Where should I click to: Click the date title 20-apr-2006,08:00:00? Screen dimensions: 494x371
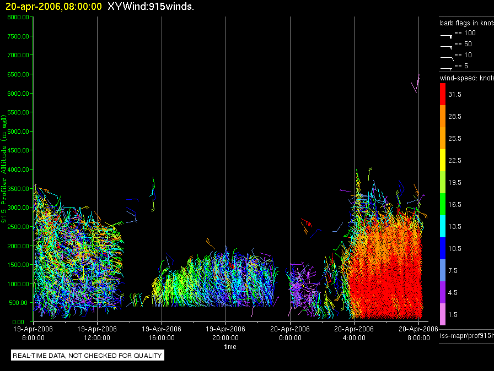point(53,7)
